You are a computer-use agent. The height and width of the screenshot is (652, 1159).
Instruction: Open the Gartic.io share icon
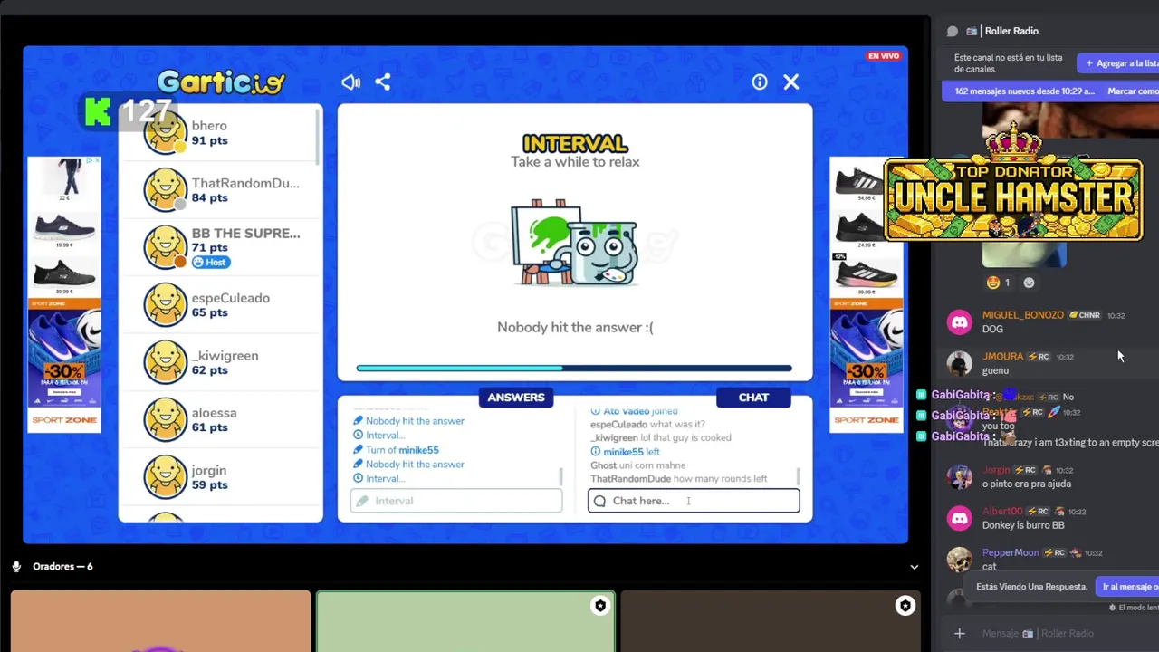point(383,82)
